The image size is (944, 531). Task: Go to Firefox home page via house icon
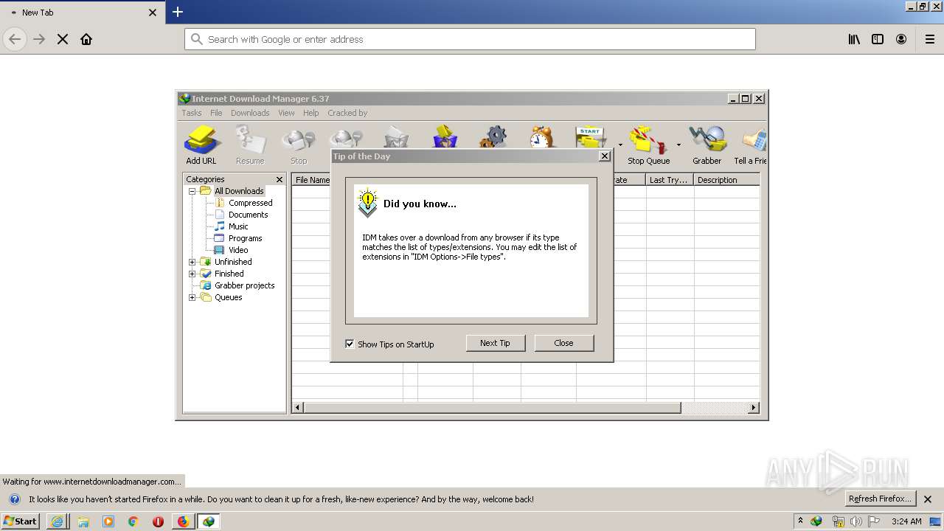pos(86,39)
